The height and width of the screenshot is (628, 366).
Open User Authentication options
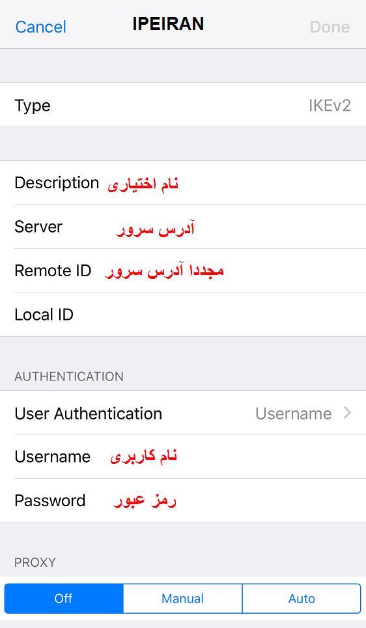point(183,413)
